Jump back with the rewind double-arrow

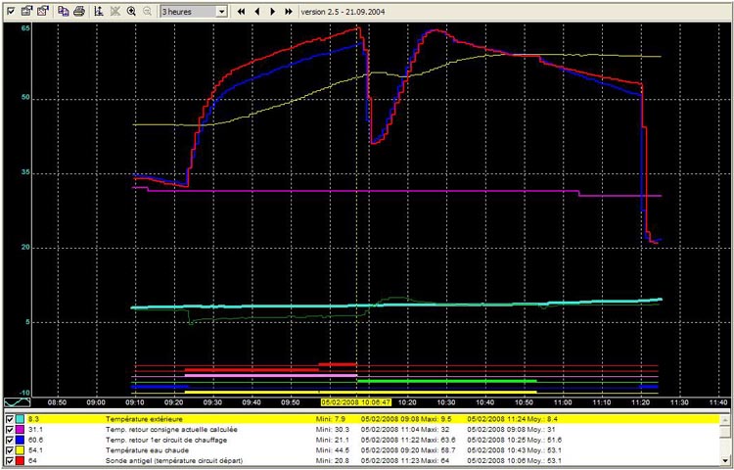tap(241, 11)
